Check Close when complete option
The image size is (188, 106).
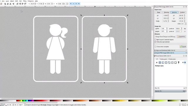tap(155, 47)
